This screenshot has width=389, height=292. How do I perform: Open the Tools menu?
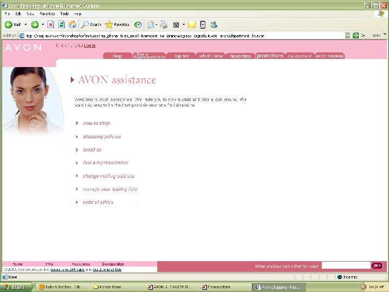click(64, 14)
